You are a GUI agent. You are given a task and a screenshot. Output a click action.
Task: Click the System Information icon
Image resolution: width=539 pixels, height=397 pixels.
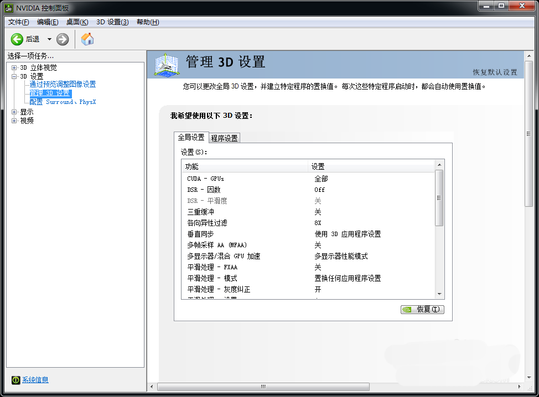(16, 380)
